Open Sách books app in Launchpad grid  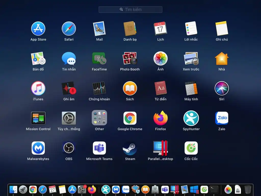point(130,88)
